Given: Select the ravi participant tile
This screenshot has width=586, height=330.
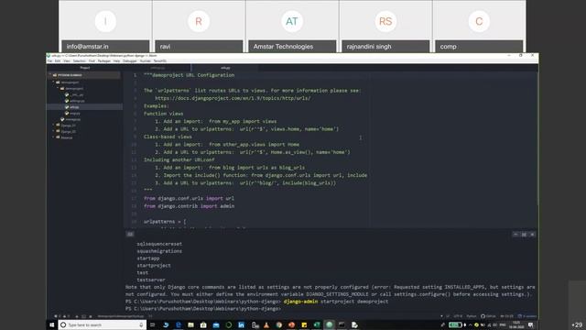Looking at the screenshot, I should 199,27.
